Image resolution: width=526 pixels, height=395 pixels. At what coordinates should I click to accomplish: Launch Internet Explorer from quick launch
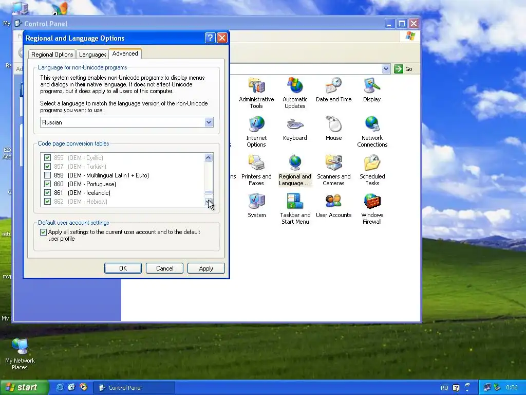tap(60, 387)
